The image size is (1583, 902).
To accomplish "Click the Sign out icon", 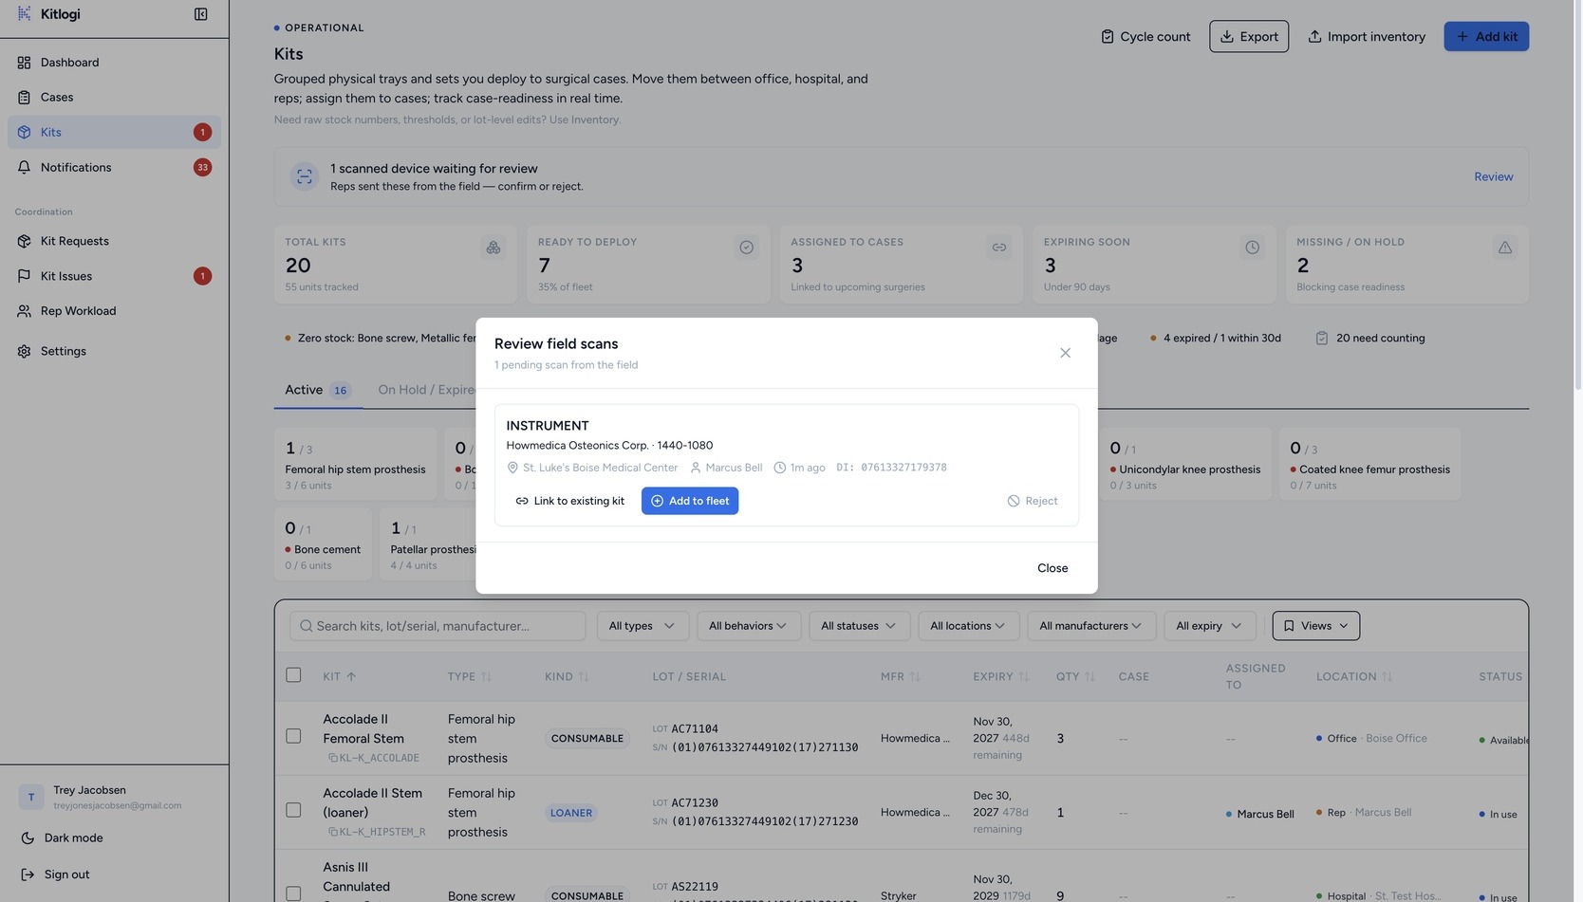I will (28, 875).
